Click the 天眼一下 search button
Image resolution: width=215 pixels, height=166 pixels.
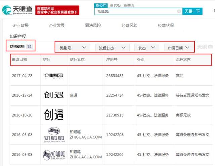(192, 11)
